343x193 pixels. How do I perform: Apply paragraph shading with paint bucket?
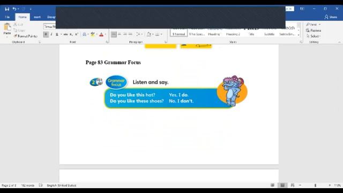[149, 34]
